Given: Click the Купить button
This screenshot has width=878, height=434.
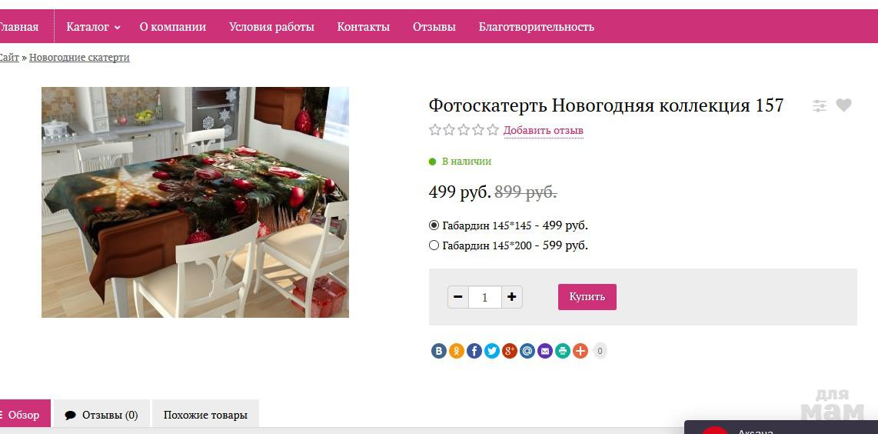Looking at the screenshot, I should (587, 296).
